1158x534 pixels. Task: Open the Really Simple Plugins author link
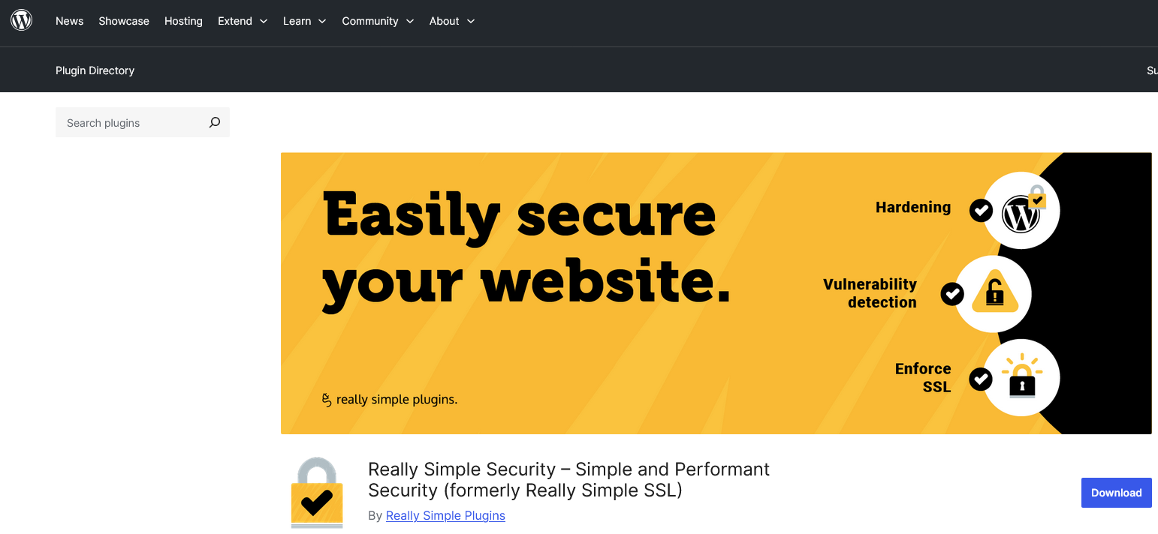point(445,516)
